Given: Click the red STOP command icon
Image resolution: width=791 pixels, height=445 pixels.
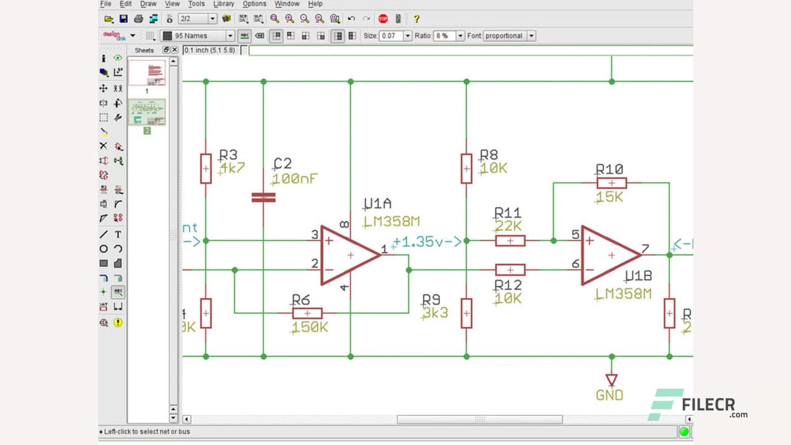Looking at the screenshot, I should click(x=383, y=19).
